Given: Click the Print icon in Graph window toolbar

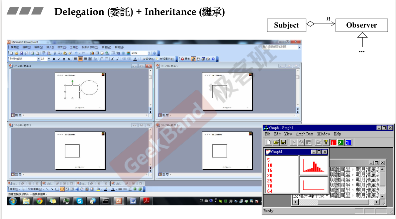Looking at the screenshot, I should 318,142.
